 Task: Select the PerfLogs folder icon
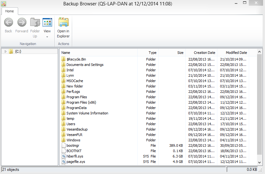coord(63,92)
